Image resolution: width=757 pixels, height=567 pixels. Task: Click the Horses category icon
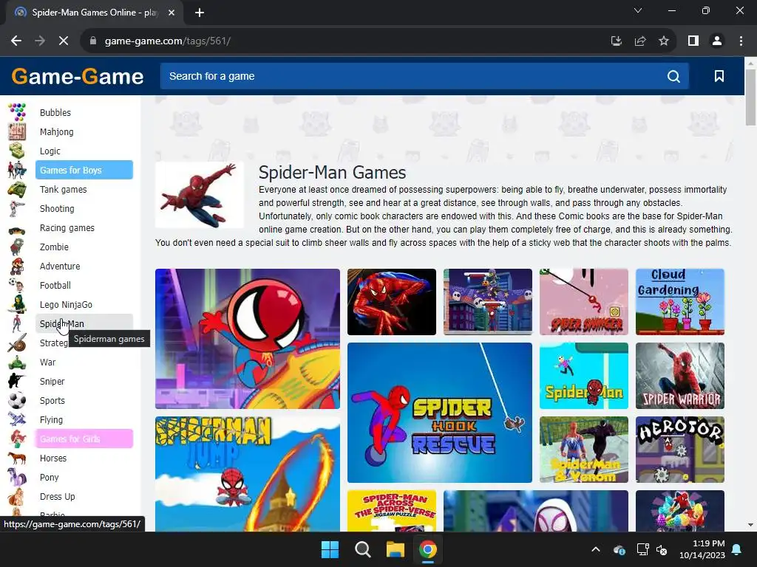tap(18, 458)
